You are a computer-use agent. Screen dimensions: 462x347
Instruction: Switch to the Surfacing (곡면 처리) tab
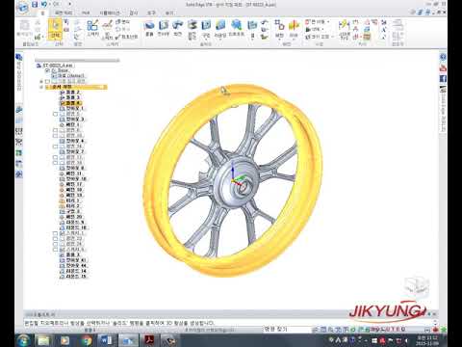point(64,13)
